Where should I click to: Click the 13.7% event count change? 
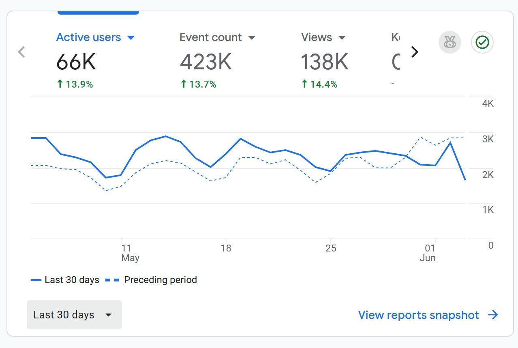[x=198, y=84]
